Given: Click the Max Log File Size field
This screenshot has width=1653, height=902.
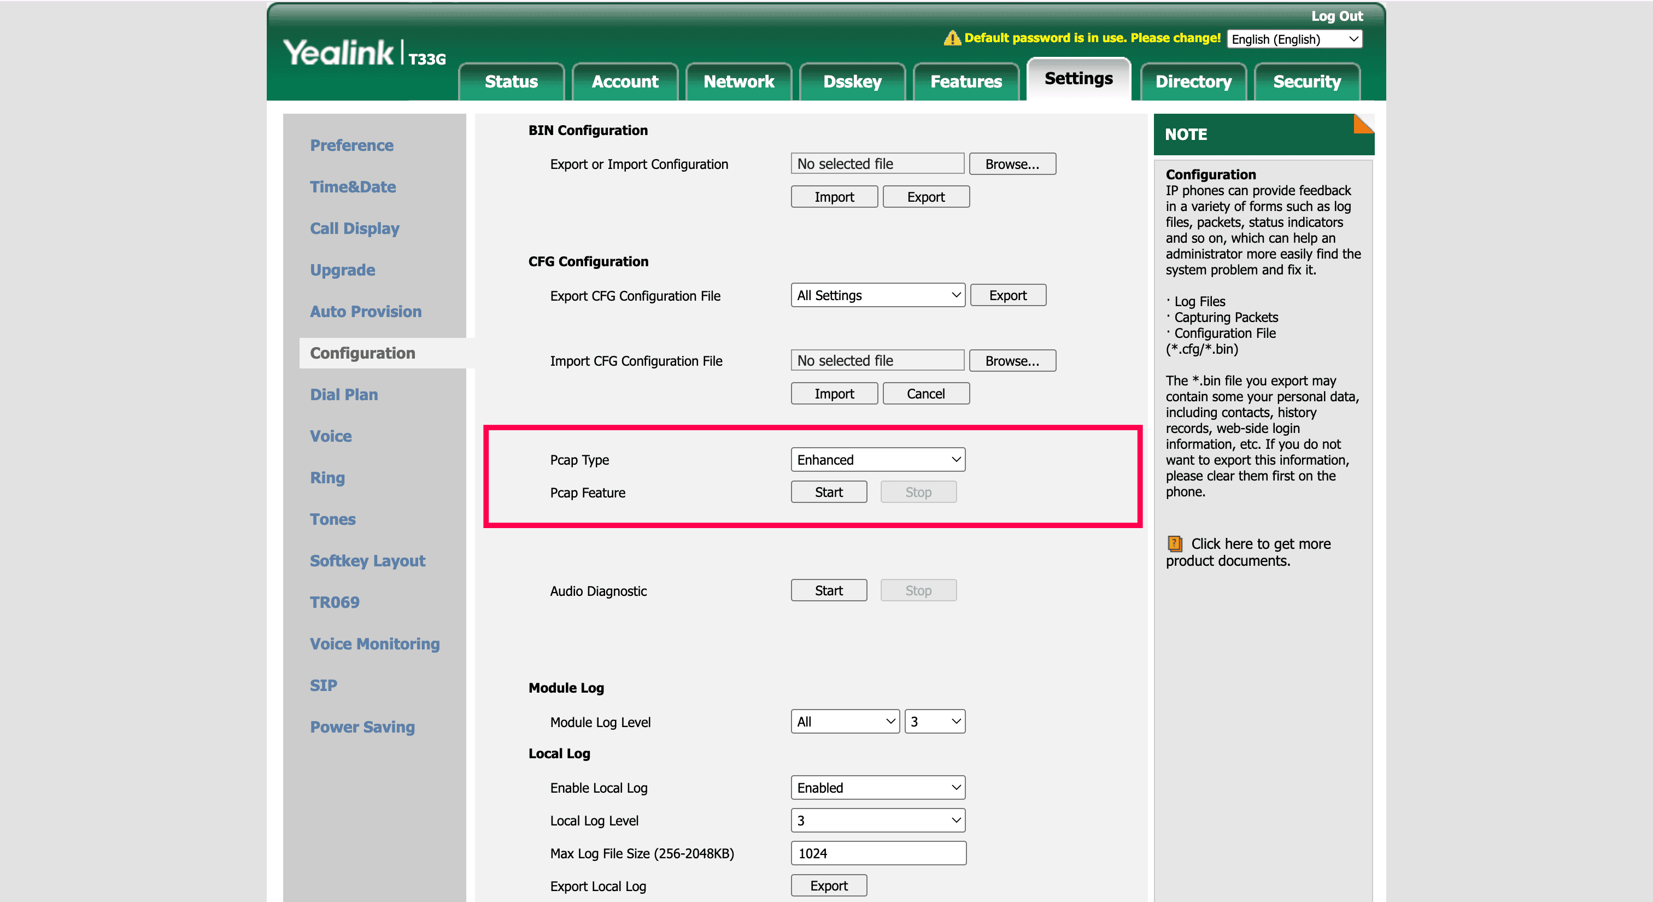Looking at the screenshot, I should (x=877, y=853).
